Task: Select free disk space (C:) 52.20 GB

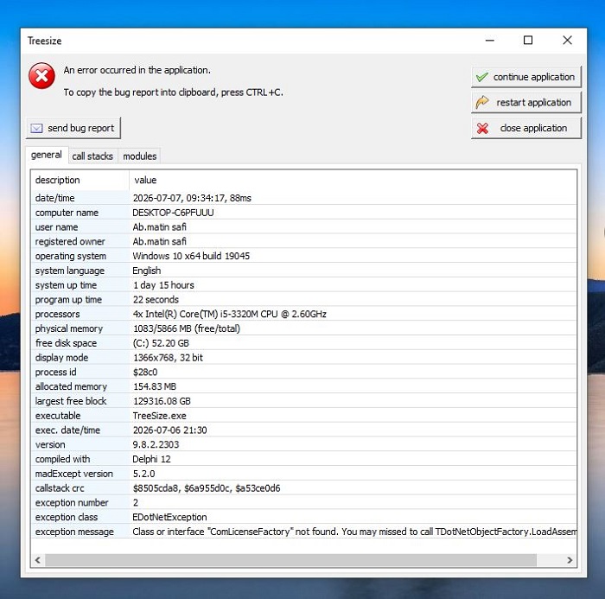Action: (x=161, y=343)
